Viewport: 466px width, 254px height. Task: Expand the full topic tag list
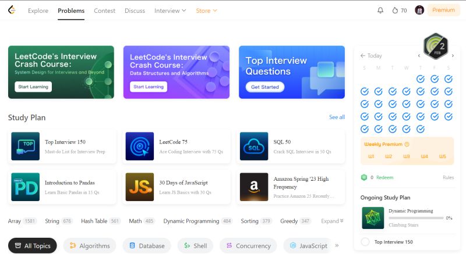click(332, 221)
